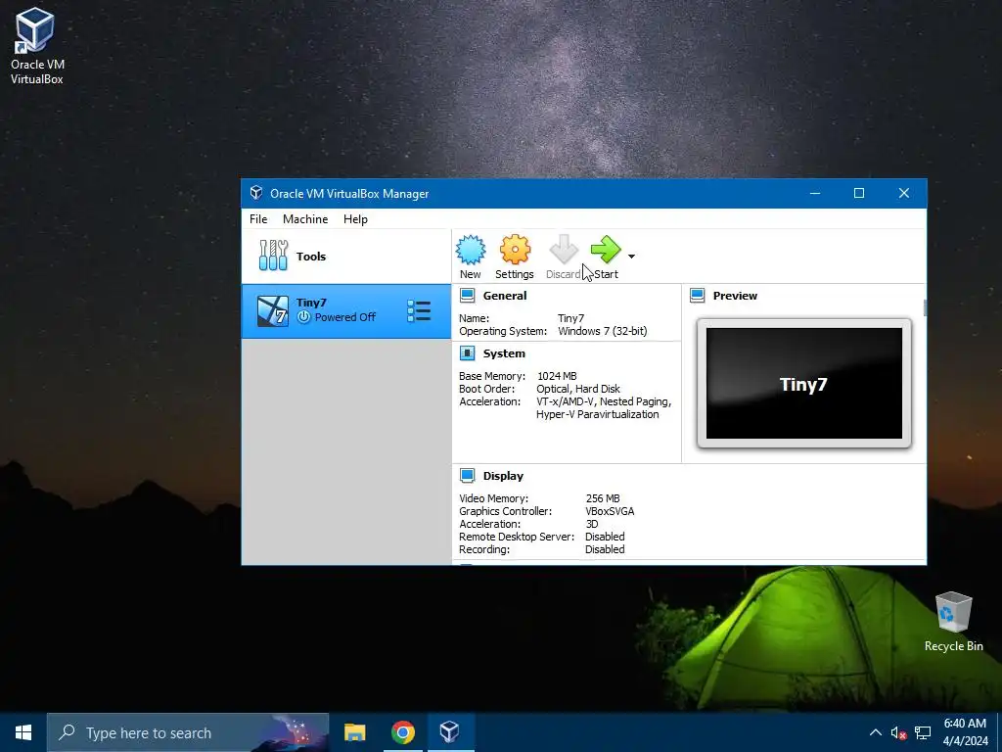The image size is (1002, 752).
Task: Open the Tiny7 machine tools list menu icon
Action: click(419, 311)
